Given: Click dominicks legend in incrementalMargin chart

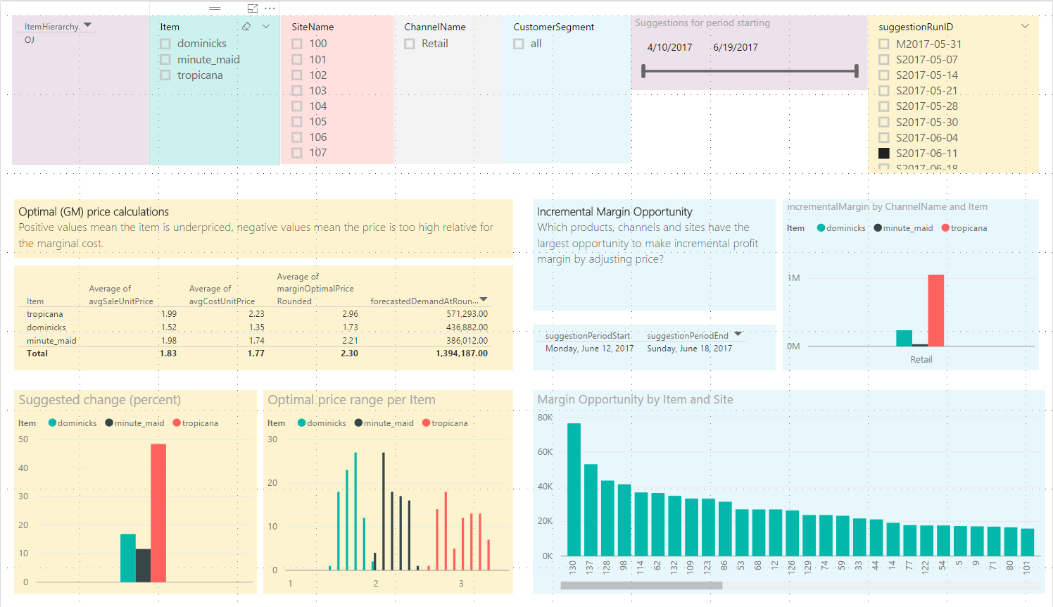Looking at the screenshot, I should 841,228.
